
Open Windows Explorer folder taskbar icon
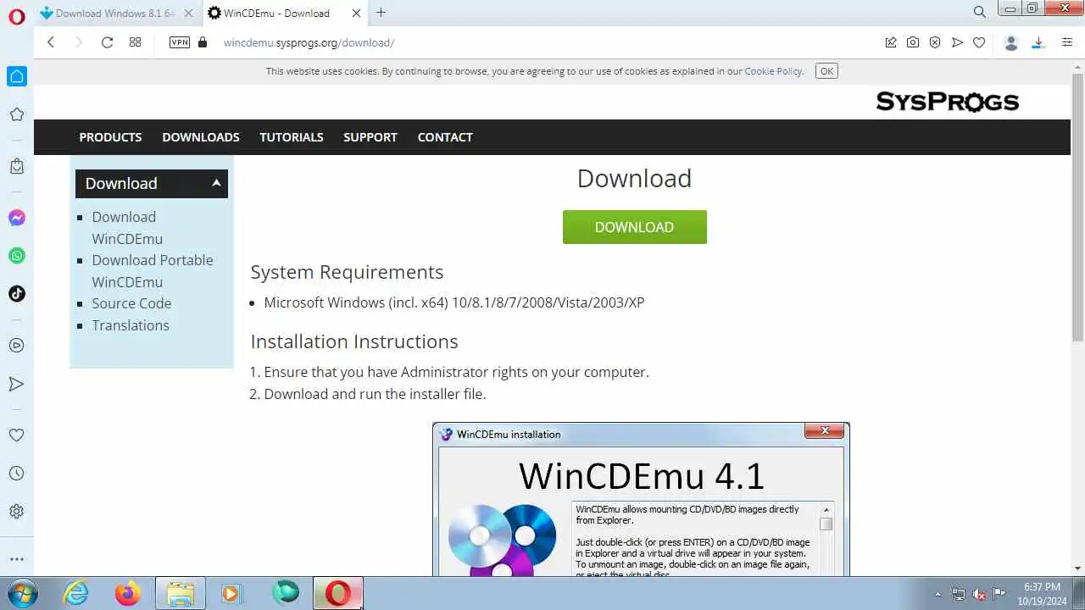tap(180, 593)
